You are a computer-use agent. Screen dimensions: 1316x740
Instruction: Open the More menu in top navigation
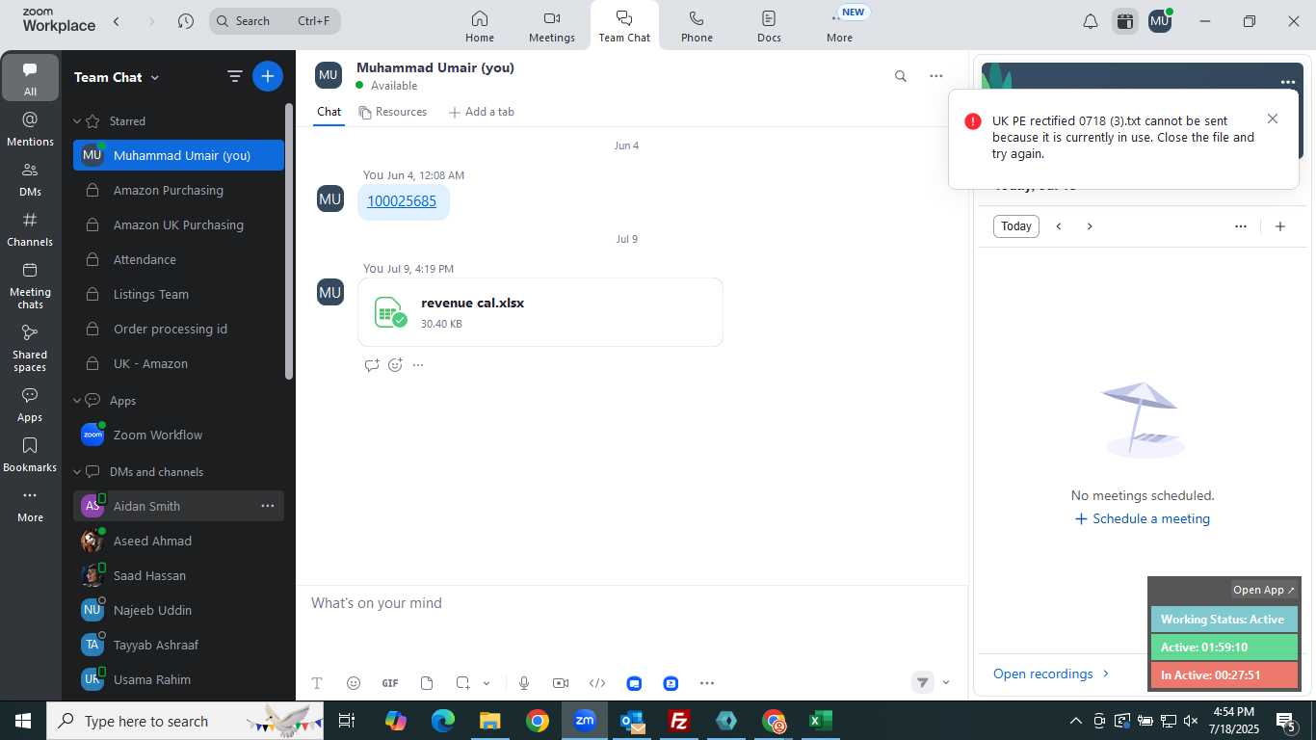pyautogui.click(x=839, y=26)
